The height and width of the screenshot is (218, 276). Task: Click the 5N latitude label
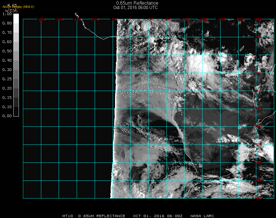(x=258, y=37)
